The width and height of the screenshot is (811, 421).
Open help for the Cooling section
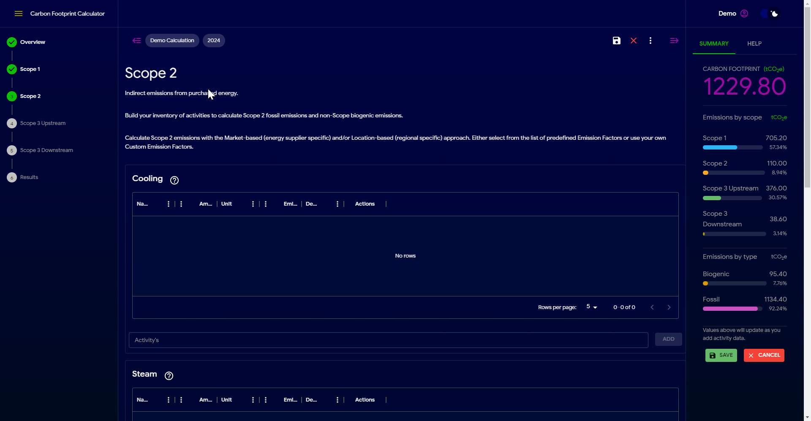[x=174, y=180]
